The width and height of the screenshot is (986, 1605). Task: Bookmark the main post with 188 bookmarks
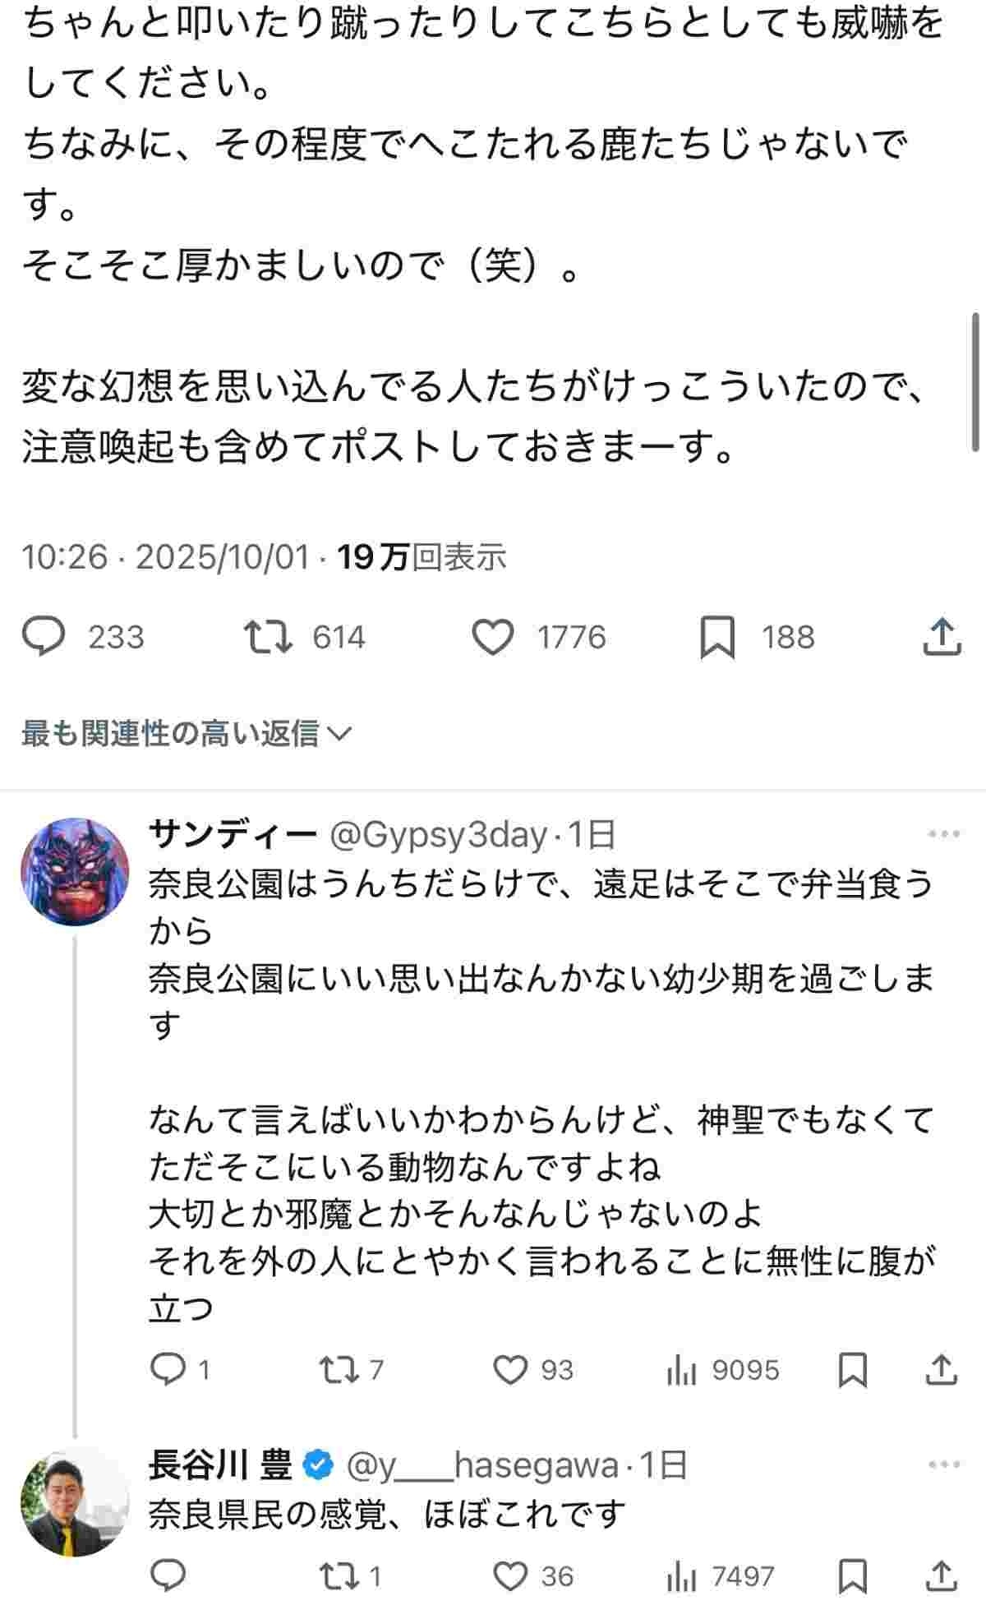(716, 639)
